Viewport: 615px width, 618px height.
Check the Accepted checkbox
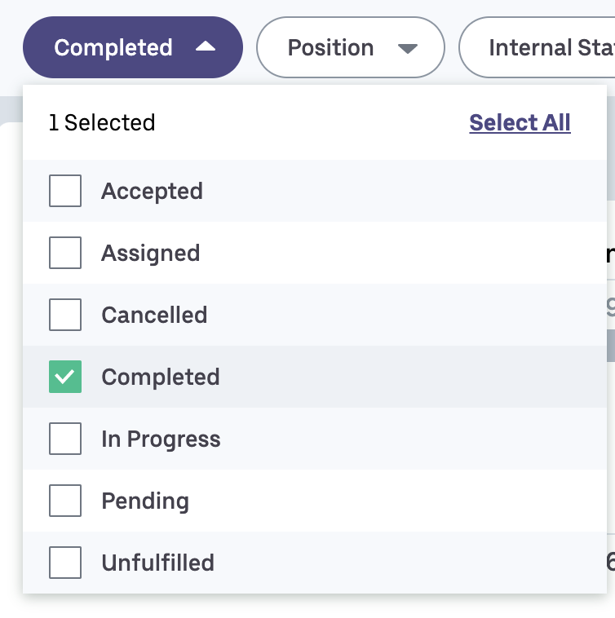click(x=65, y=192)
